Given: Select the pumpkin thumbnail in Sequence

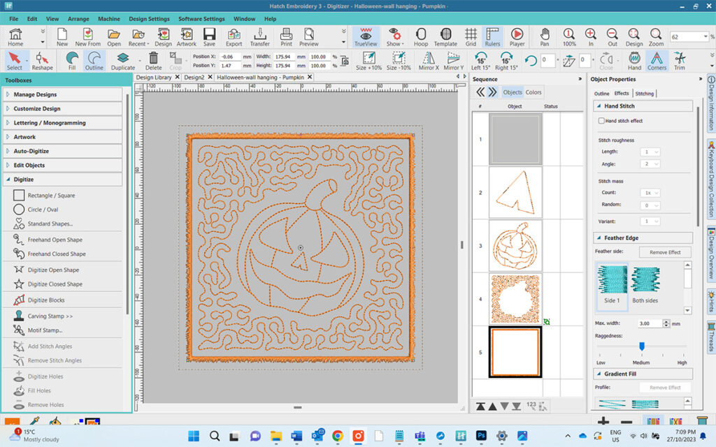Looking at the screenshot, I should click(x=515, y=246).
